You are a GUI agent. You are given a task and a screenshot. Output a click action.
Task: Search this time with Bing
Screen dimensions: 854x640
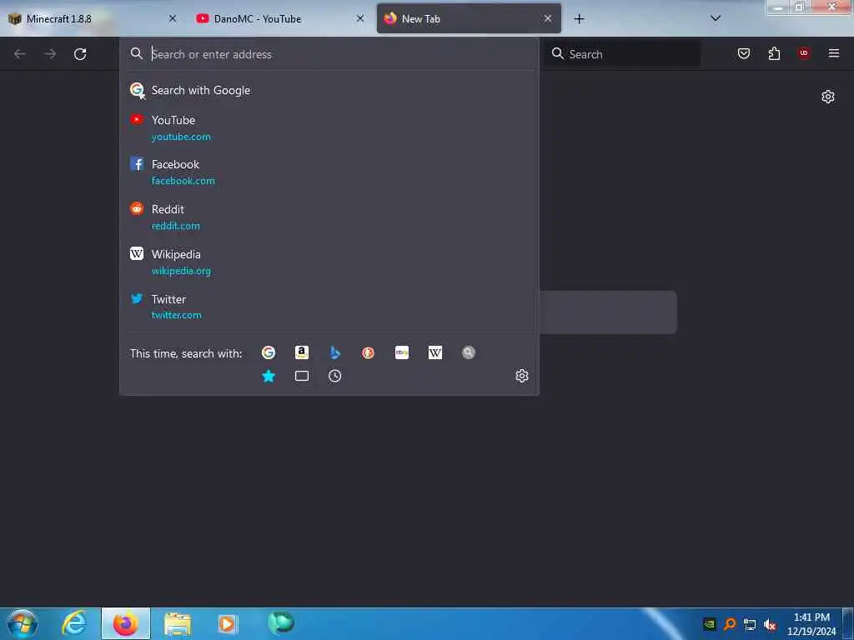tap(335, 352)
